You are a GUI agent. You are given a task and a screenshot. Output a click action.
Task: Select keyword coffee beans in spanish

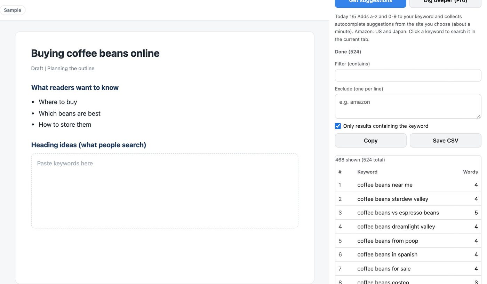pyautogui.click(x=387, y=254)
